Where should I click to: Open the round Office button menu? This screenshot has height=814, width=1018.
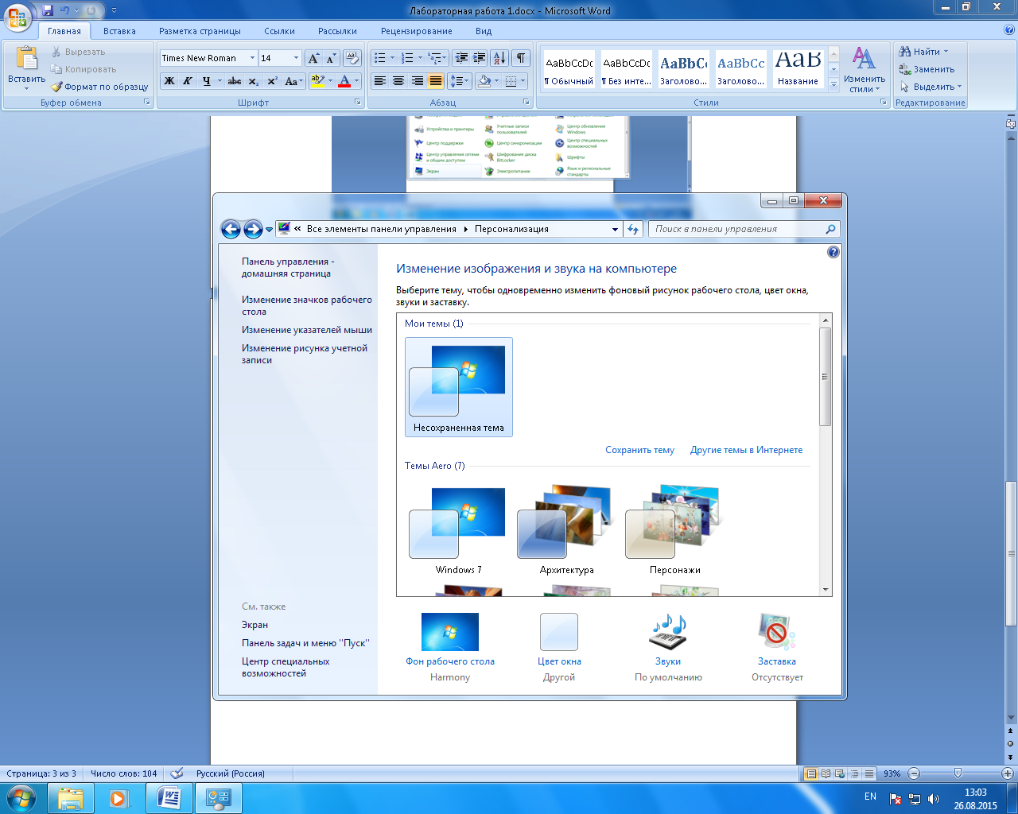point(17,16)
